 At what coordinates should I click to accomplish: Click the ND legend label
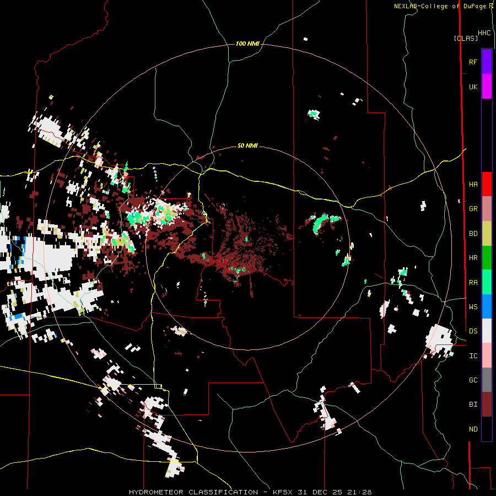click(x=473, y=429)
